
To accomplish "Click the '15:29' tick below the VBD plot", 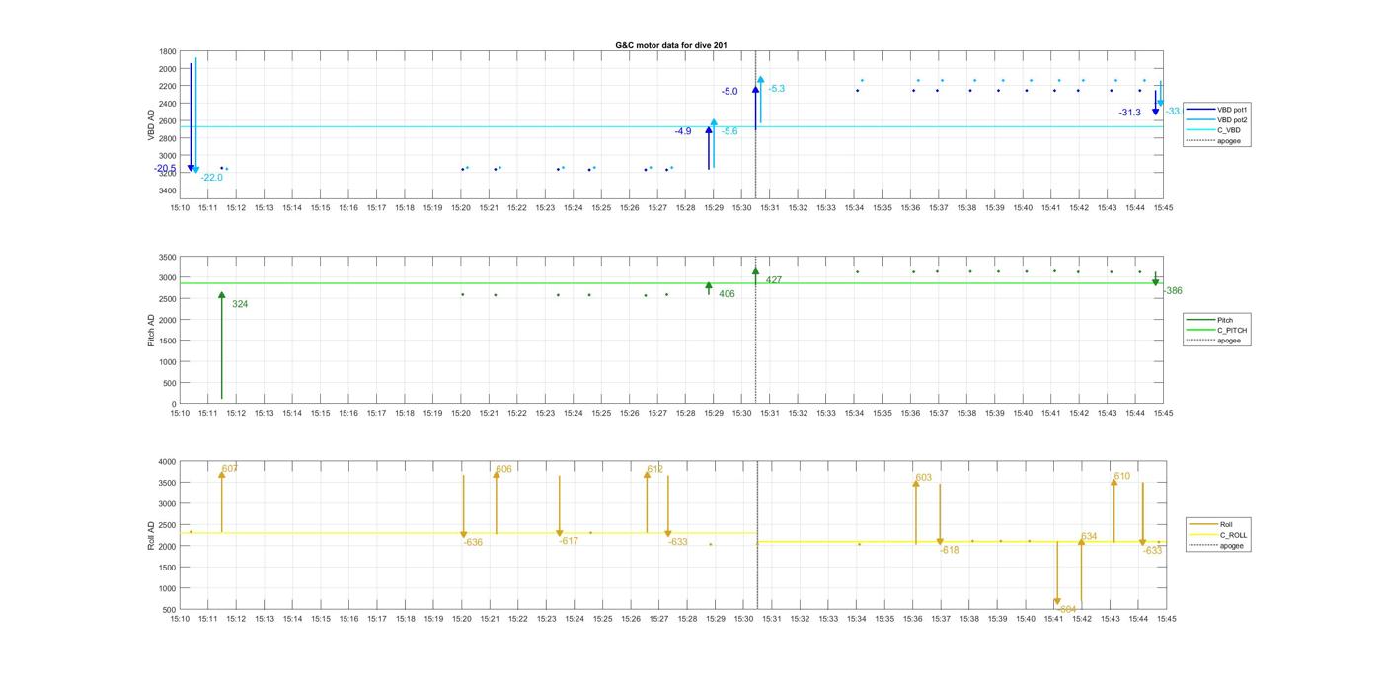I will 714,208.
